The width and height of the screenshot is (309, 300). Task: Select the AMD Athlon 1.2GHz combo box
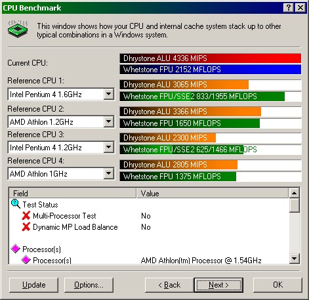tap(61, 121)
